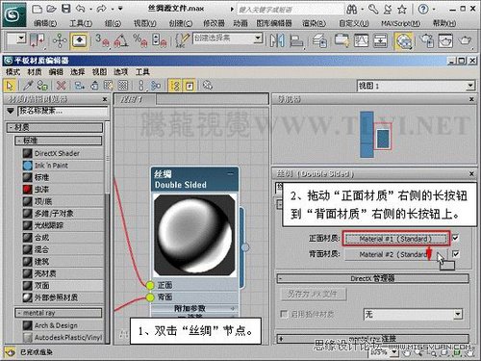The width and height of the screenshot is (481, 361).
Task: Toggle the 3D Snaps icon
Action: [x=103, y=40]
